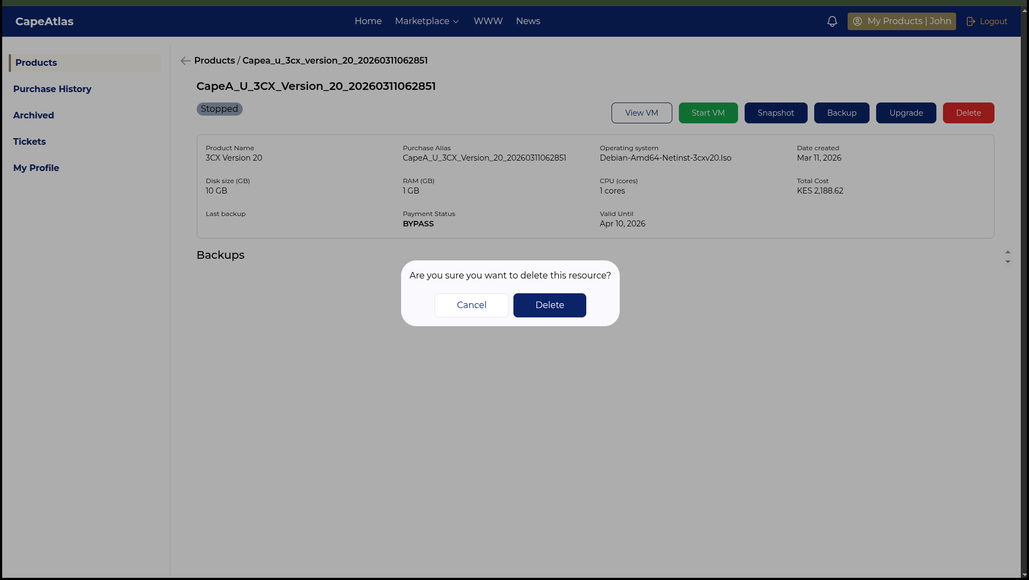Viewport: 1029px width, 580px height.
Task: Open Purchase History in the sidebar
Action: pyautogui.click(x=52, y=89)
